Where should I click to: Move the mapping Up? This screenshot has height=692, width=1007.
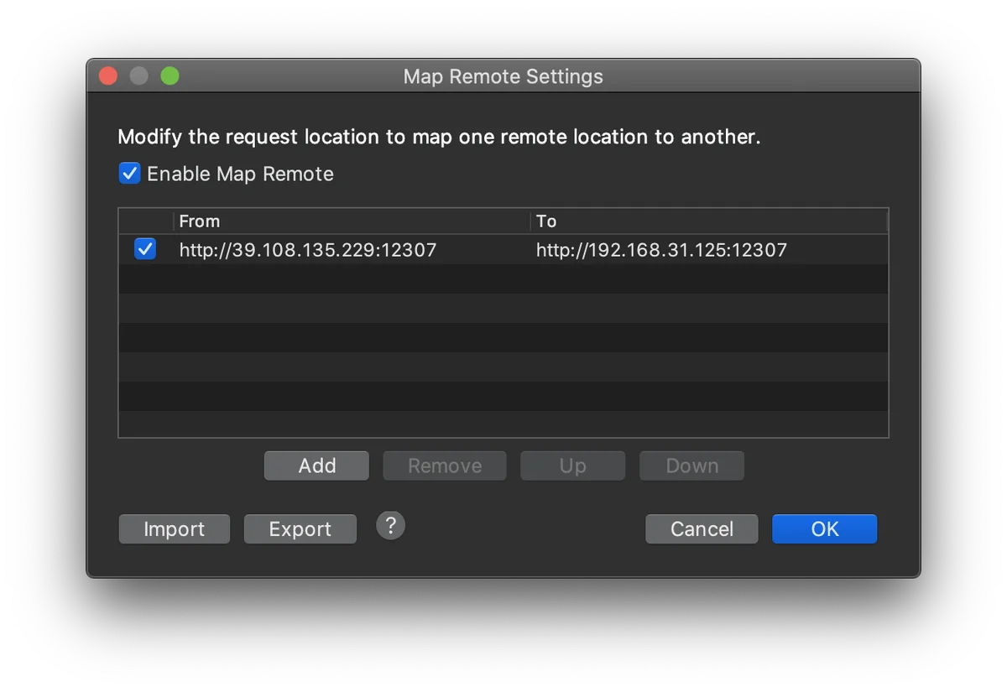[572, 466]
